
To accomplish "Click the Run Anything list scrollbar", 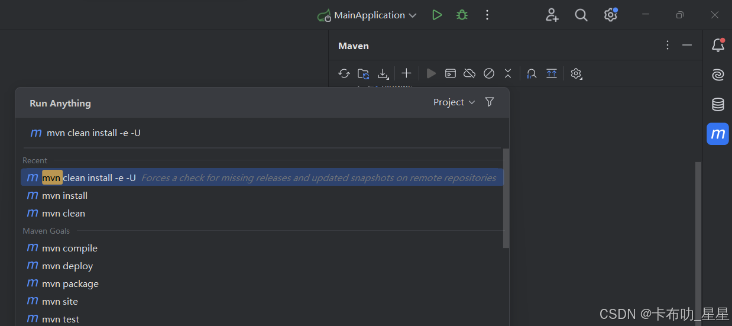I will pos(506,198).
